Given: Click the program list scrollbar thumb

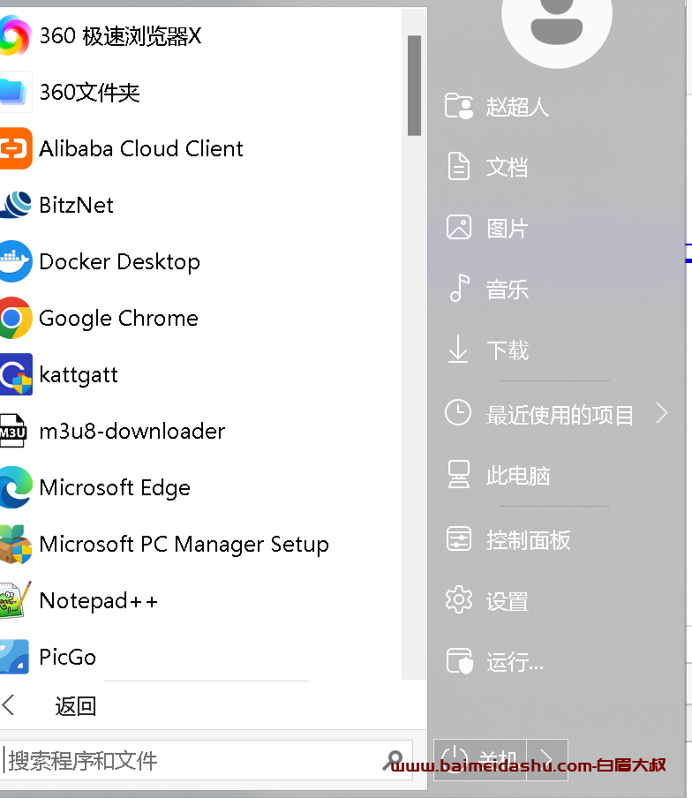Looking at the screenshot, I should [414, 86].
